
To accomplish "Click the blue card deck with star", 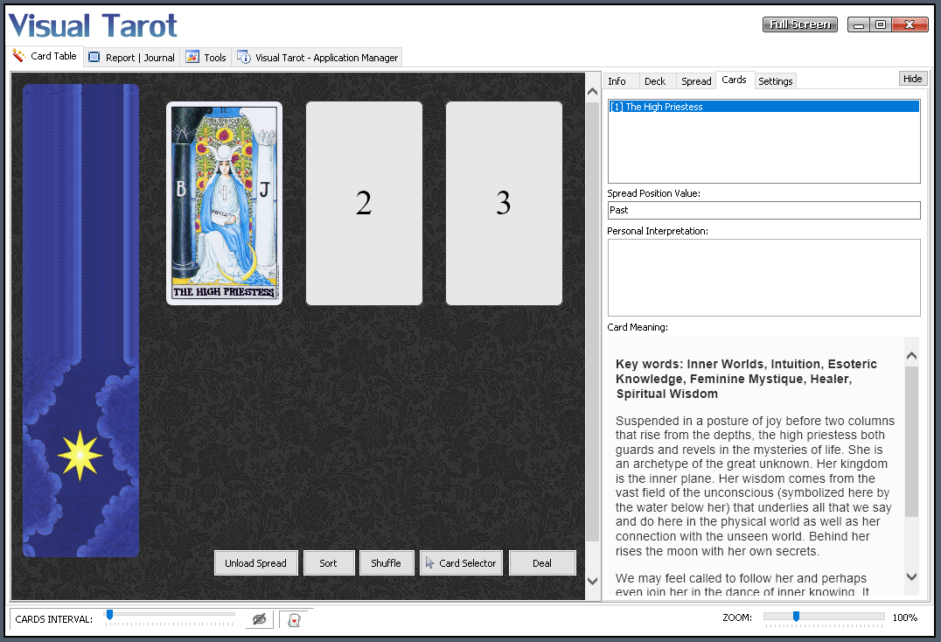I will (81, 320).
